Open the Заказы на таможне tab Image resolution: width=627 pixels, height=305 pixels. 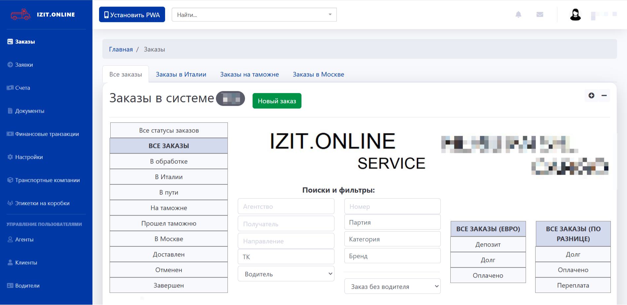pos(250,74)
